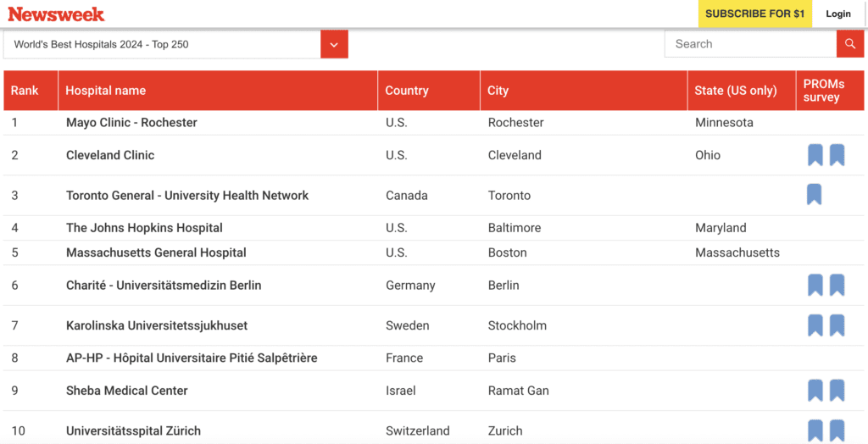Screen dimensions: 868x444
Task: Click the Switzerland country cell
Action: pos(418,430)
